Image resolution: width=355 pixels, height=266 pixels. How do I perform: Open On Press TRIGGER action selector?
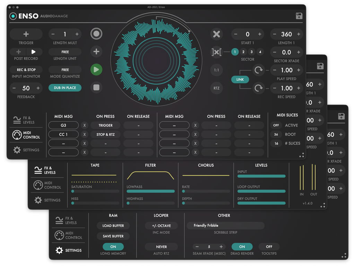(105, 125)
